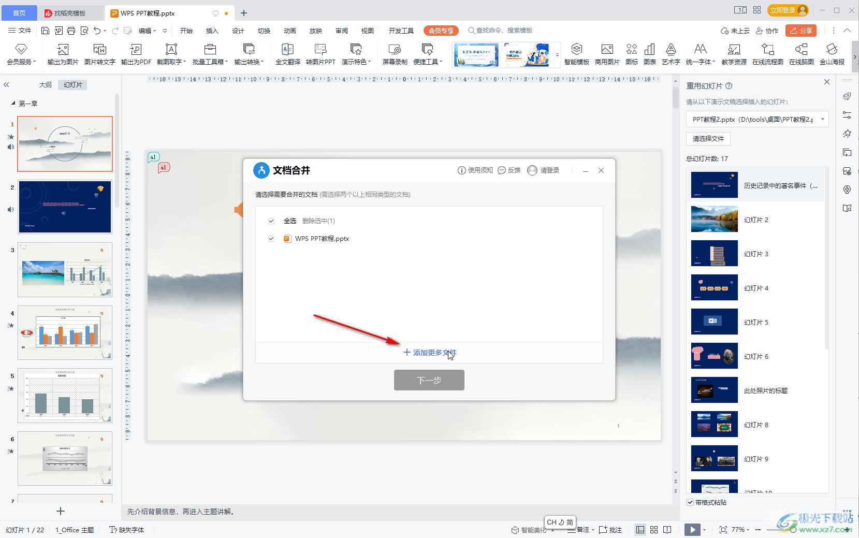Select 图片转文字 tool

tap(99, 54)
